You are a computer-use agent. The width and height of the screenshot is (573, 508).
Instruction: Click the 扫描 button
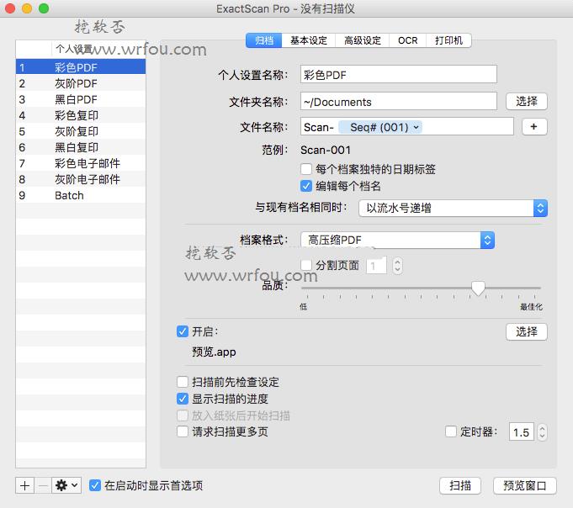(460, 485)
